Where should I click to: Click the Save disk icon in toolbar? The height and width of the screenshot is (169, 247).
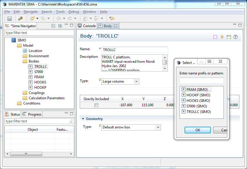click(x=9, y=18)
